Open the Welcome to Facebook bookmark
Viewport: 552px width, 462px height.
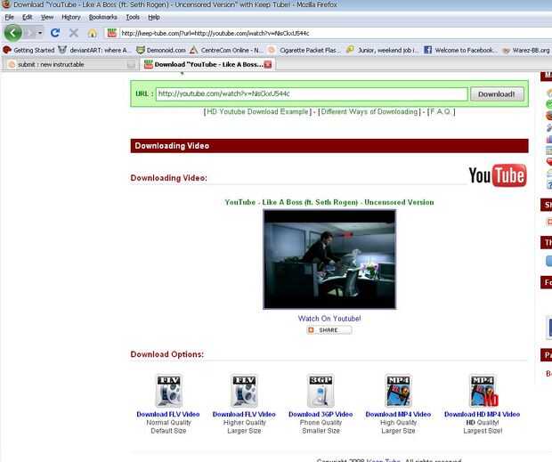click(x=460, y=50)
